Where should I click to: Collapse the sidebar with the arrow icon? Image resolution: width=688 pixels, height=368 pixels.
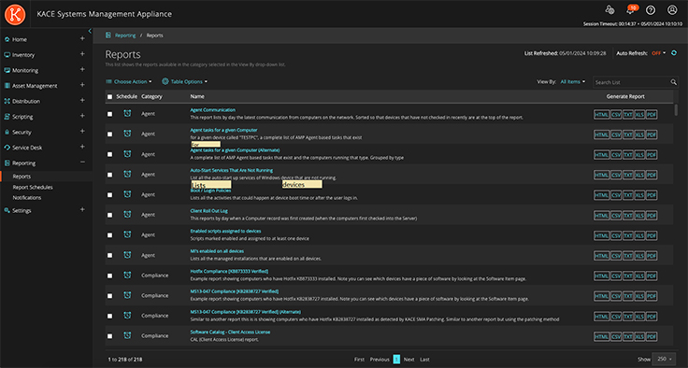coord(90,31)
